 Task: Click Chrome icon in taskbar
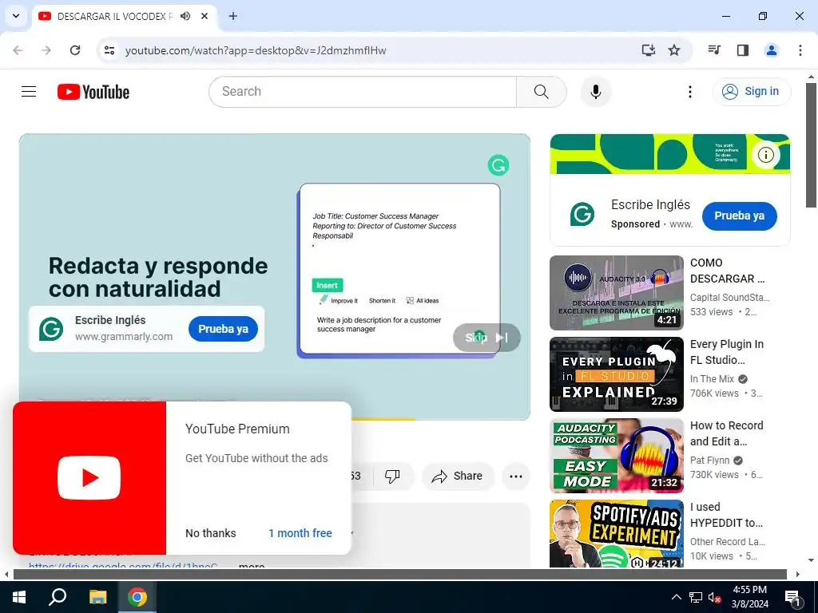[x=137, y=597]
